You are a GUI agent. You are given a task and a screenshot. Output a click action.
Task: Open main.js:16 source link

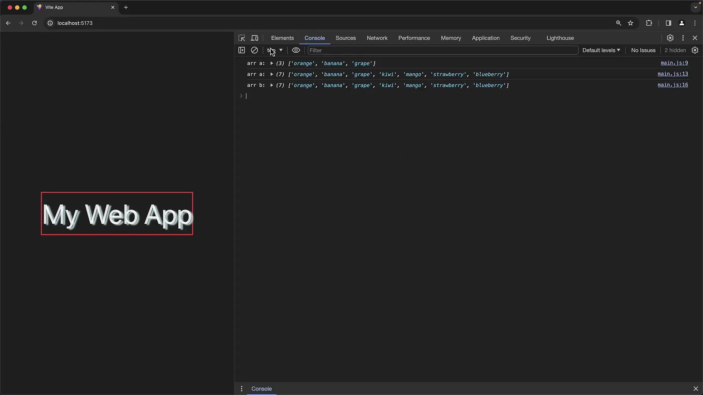click(x=673, y=85)
